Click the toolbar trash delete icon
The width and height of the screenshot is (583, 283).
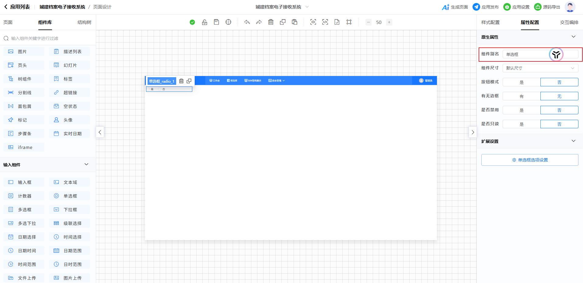[271, 22]
